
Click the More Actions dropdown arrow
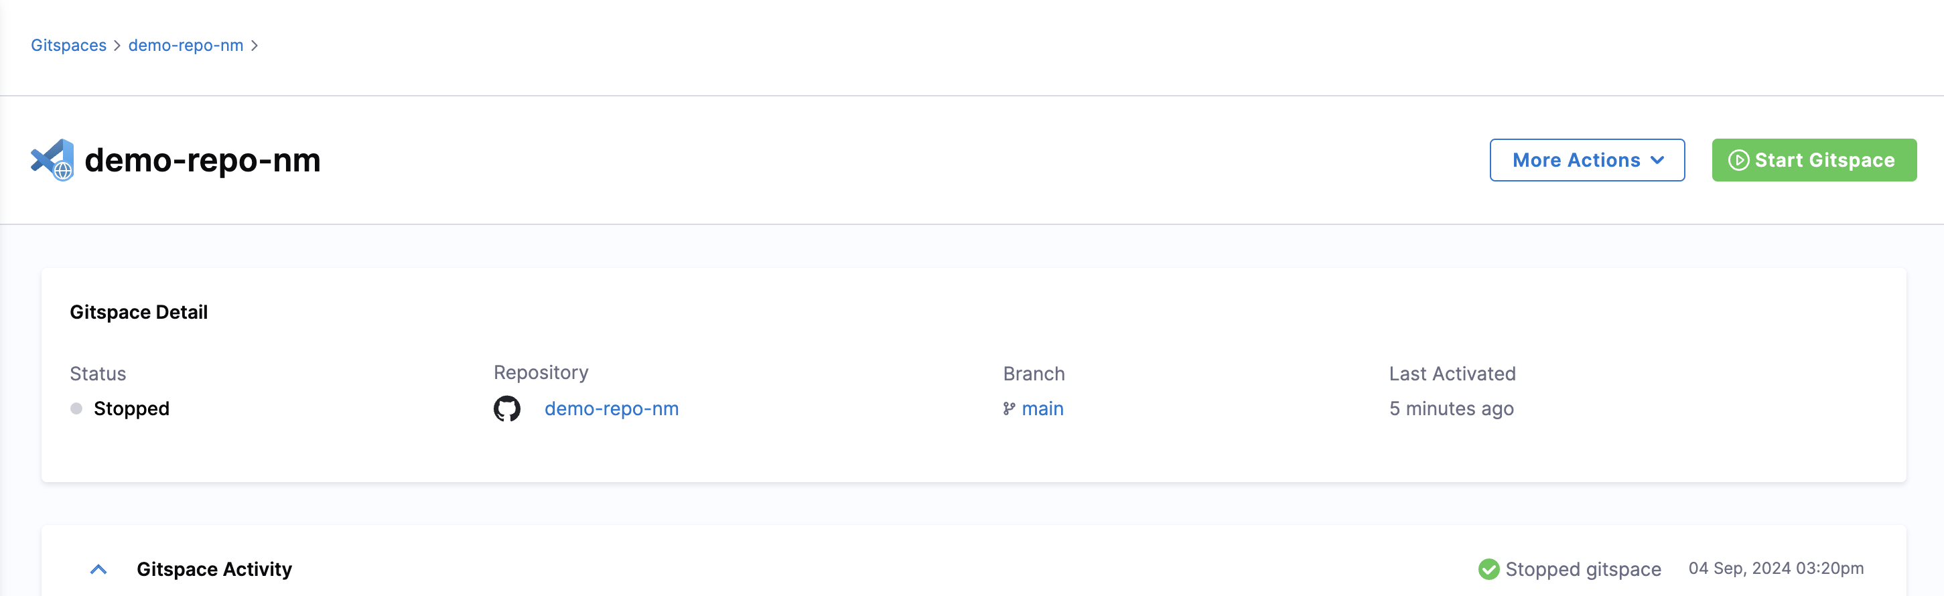point(1657,160)
